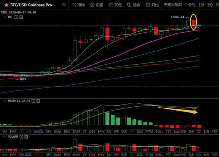219x157 pixels.
Task: Select VR in the MACD panel indicator row
Action: point(85,132)
